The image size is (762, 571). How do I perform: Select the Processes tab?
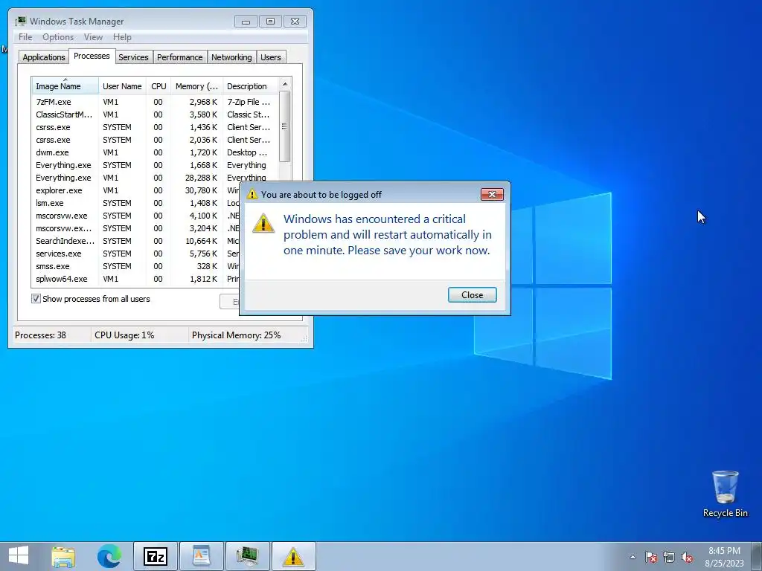92,56
